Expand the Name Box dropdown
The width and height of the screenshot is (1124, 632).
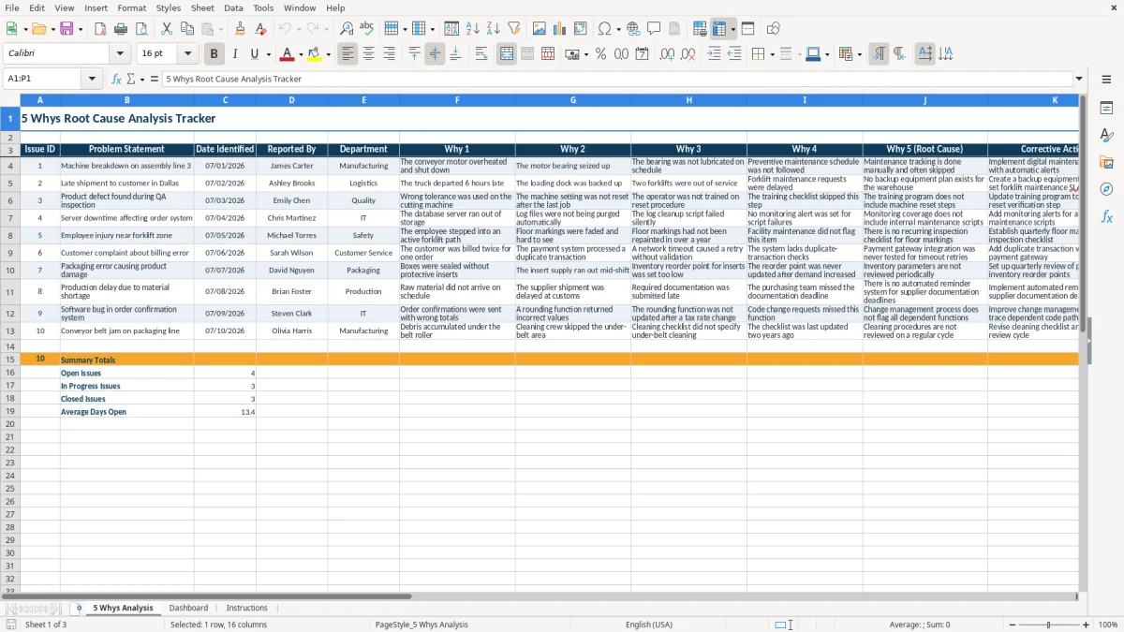(x=93, y=79)
